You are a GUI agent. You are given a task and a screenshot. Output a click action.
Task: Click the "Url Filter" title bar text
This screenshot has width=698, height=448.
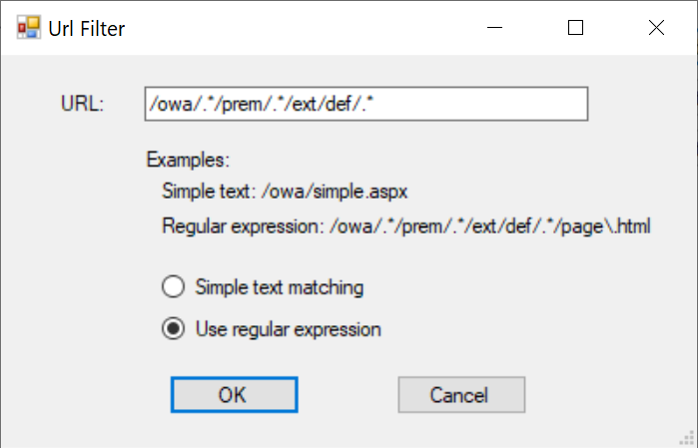click(87, 28)
